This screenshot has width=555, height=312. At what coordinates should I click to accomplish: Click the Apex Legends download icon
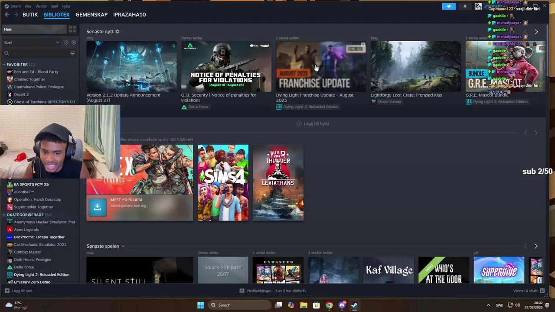point(97,207)
